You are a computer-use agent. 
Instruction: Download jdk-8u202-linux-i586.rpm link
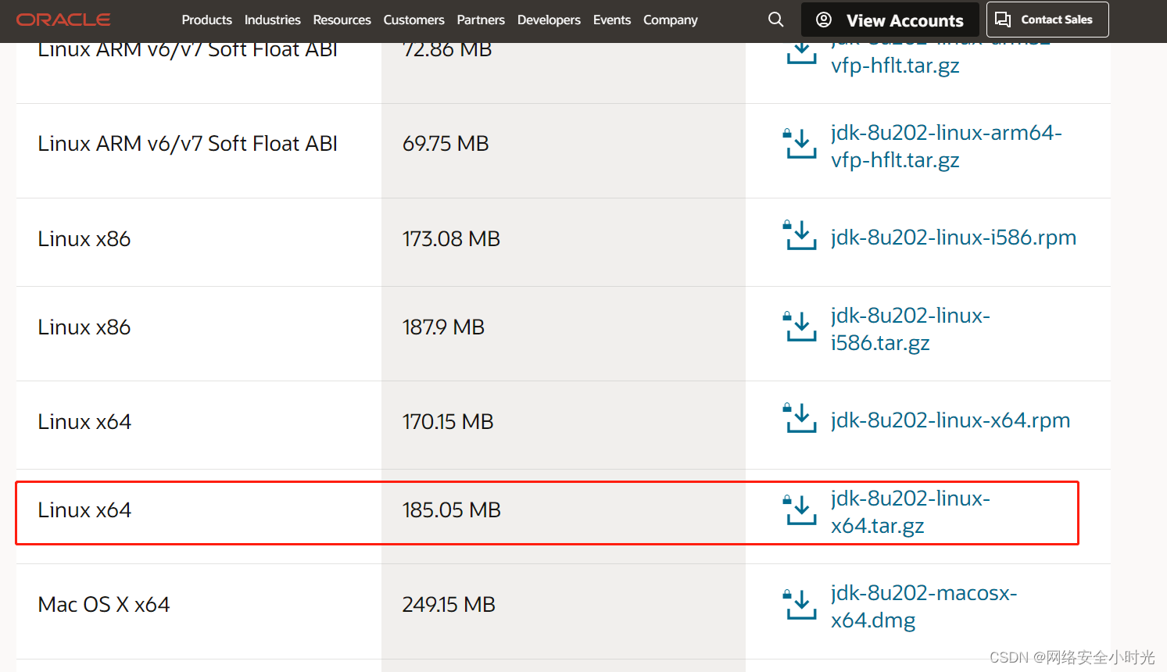coord(954,238)
